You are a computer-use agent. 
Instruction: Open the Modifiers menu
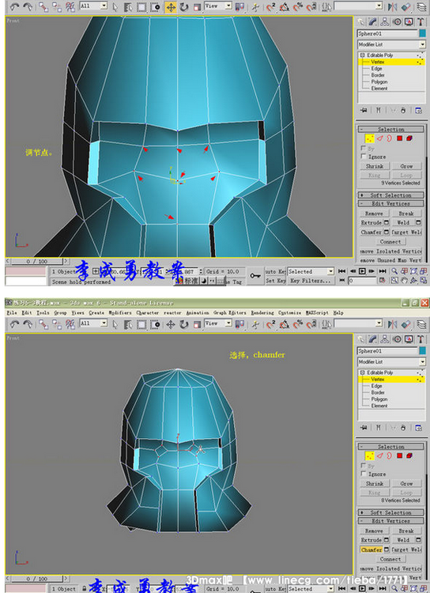(120, 313)
